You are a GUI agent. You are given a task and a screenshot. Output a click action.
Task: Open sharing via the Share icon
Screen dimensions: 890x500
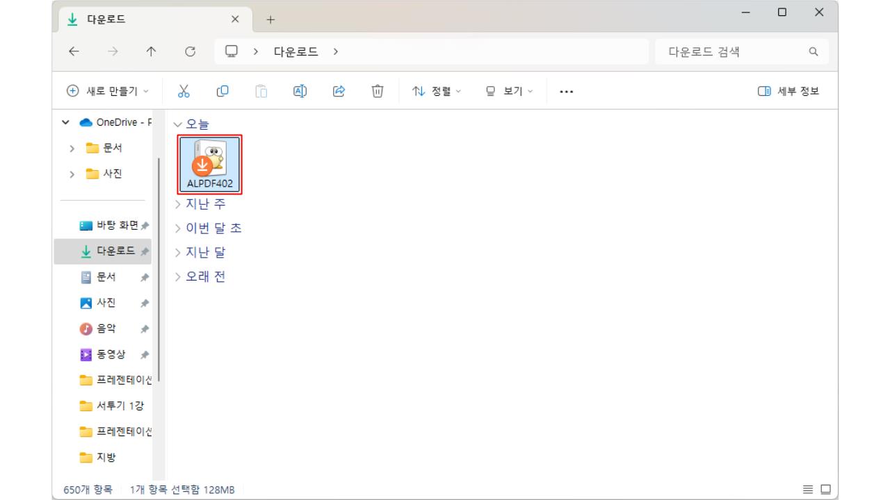click(339, 90)
